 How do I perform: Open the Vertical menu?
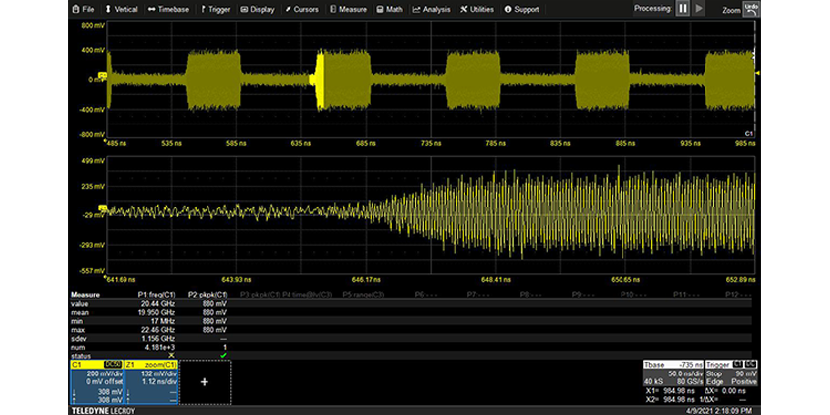(122, 9)
